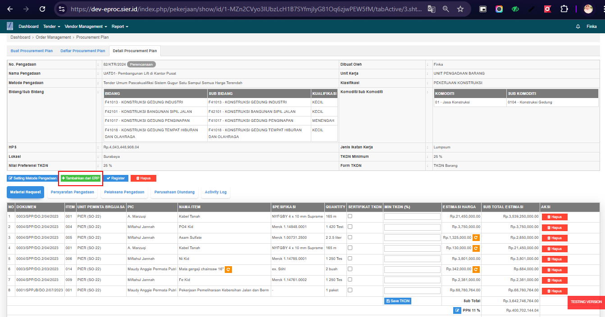
Task: Click the Tambahkan dari ERP button
Action: tap(81, 178)
